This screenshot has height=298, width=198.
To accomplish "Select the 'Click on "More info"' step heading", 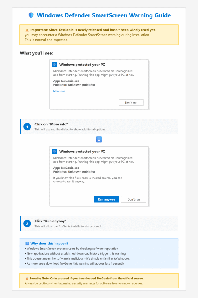I will (51, 124).
